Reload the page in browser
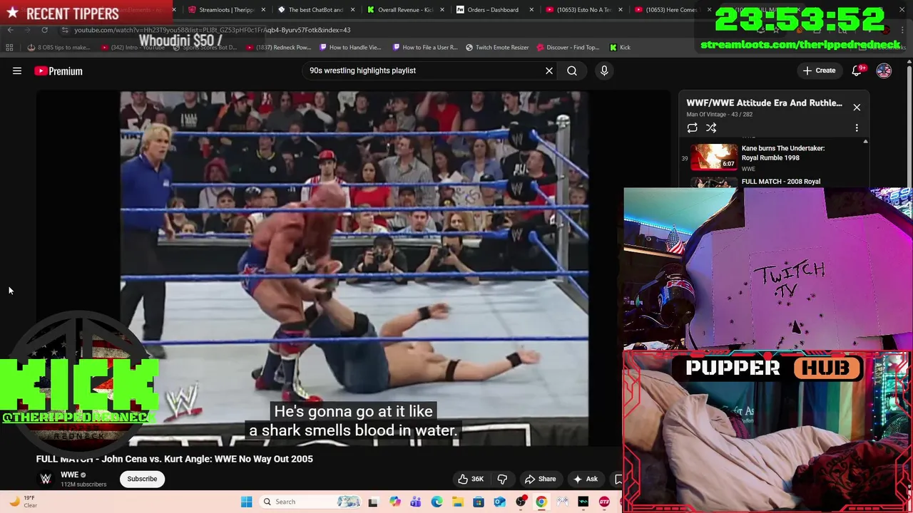 [44, 30]
